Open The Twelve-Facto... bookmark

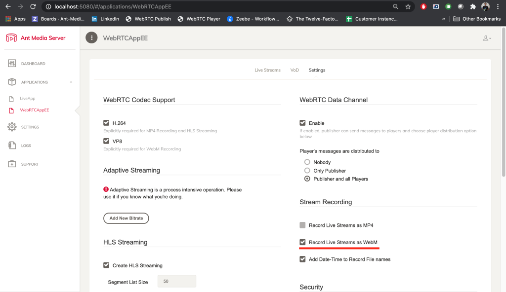click(x=313, y=19)
